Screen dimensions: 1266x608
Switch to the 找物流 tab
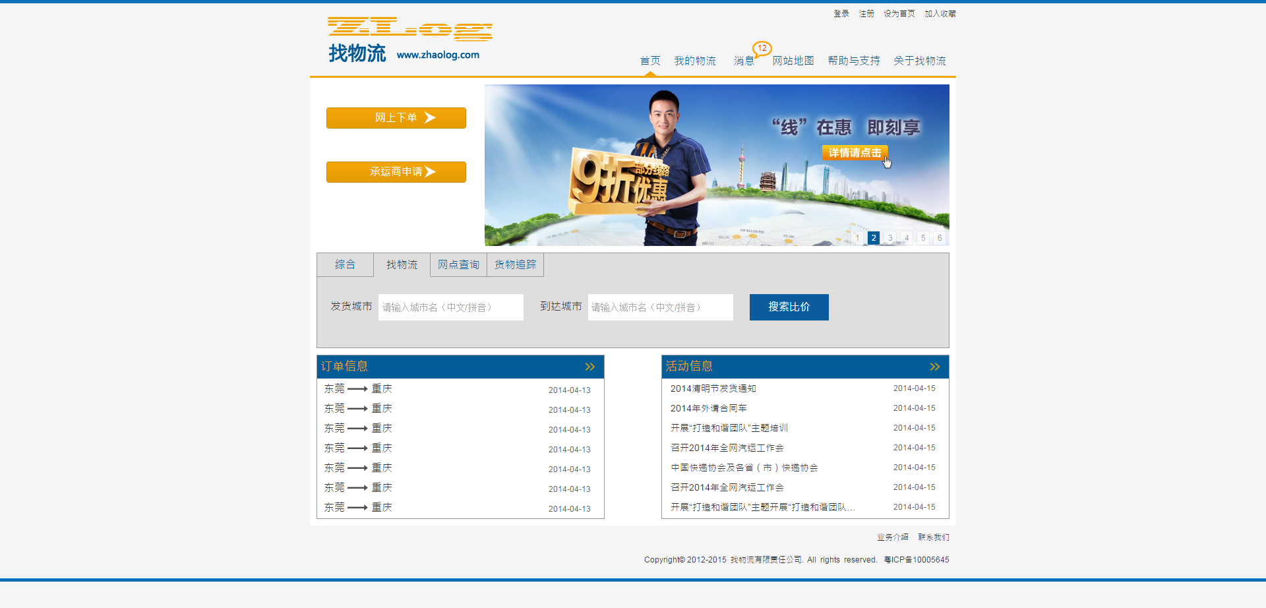(x=402, y=264)
